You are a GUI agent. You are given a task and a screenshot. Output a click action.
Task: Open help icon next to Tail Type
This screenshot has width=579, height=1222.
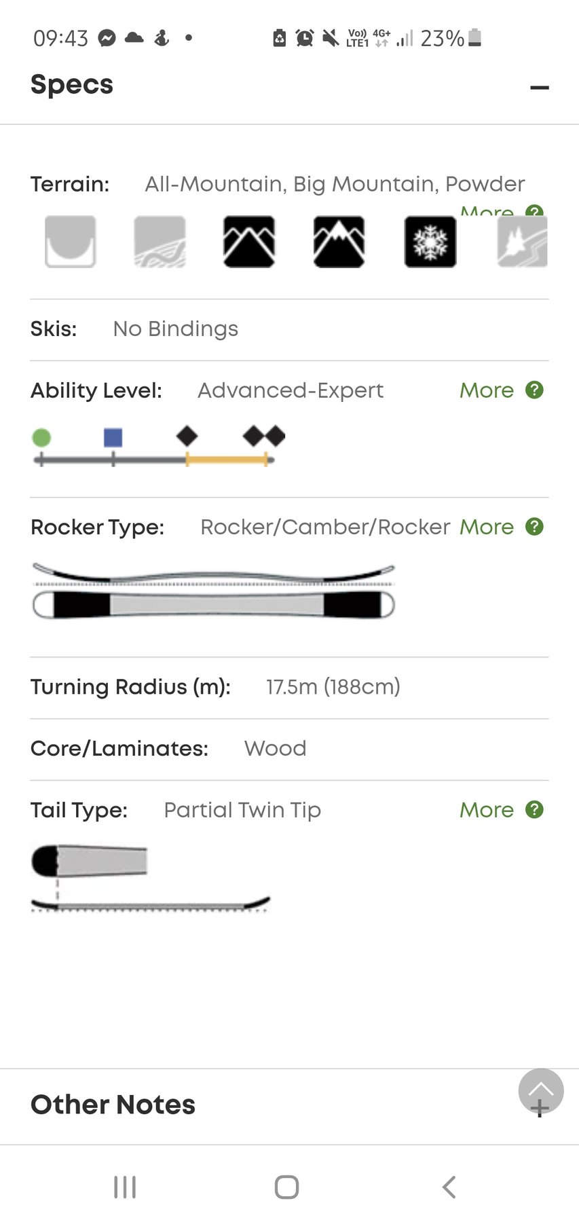click(x=535, y=810)
